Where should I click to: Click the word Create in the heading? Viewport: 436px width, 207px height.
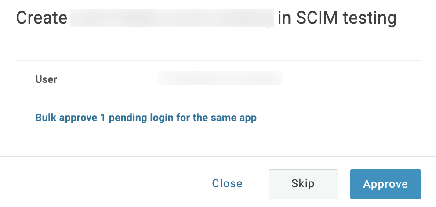click(x=41, y=18)
